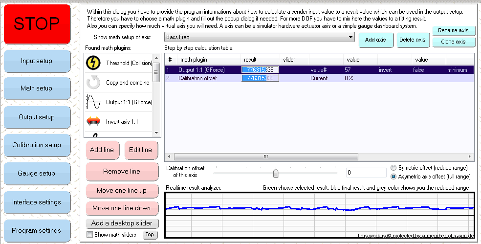The height and width of the screenshot is (244, 481).
Task: Select the Threshold (Collision) lightning plugin icon
Action: point(93,63)
